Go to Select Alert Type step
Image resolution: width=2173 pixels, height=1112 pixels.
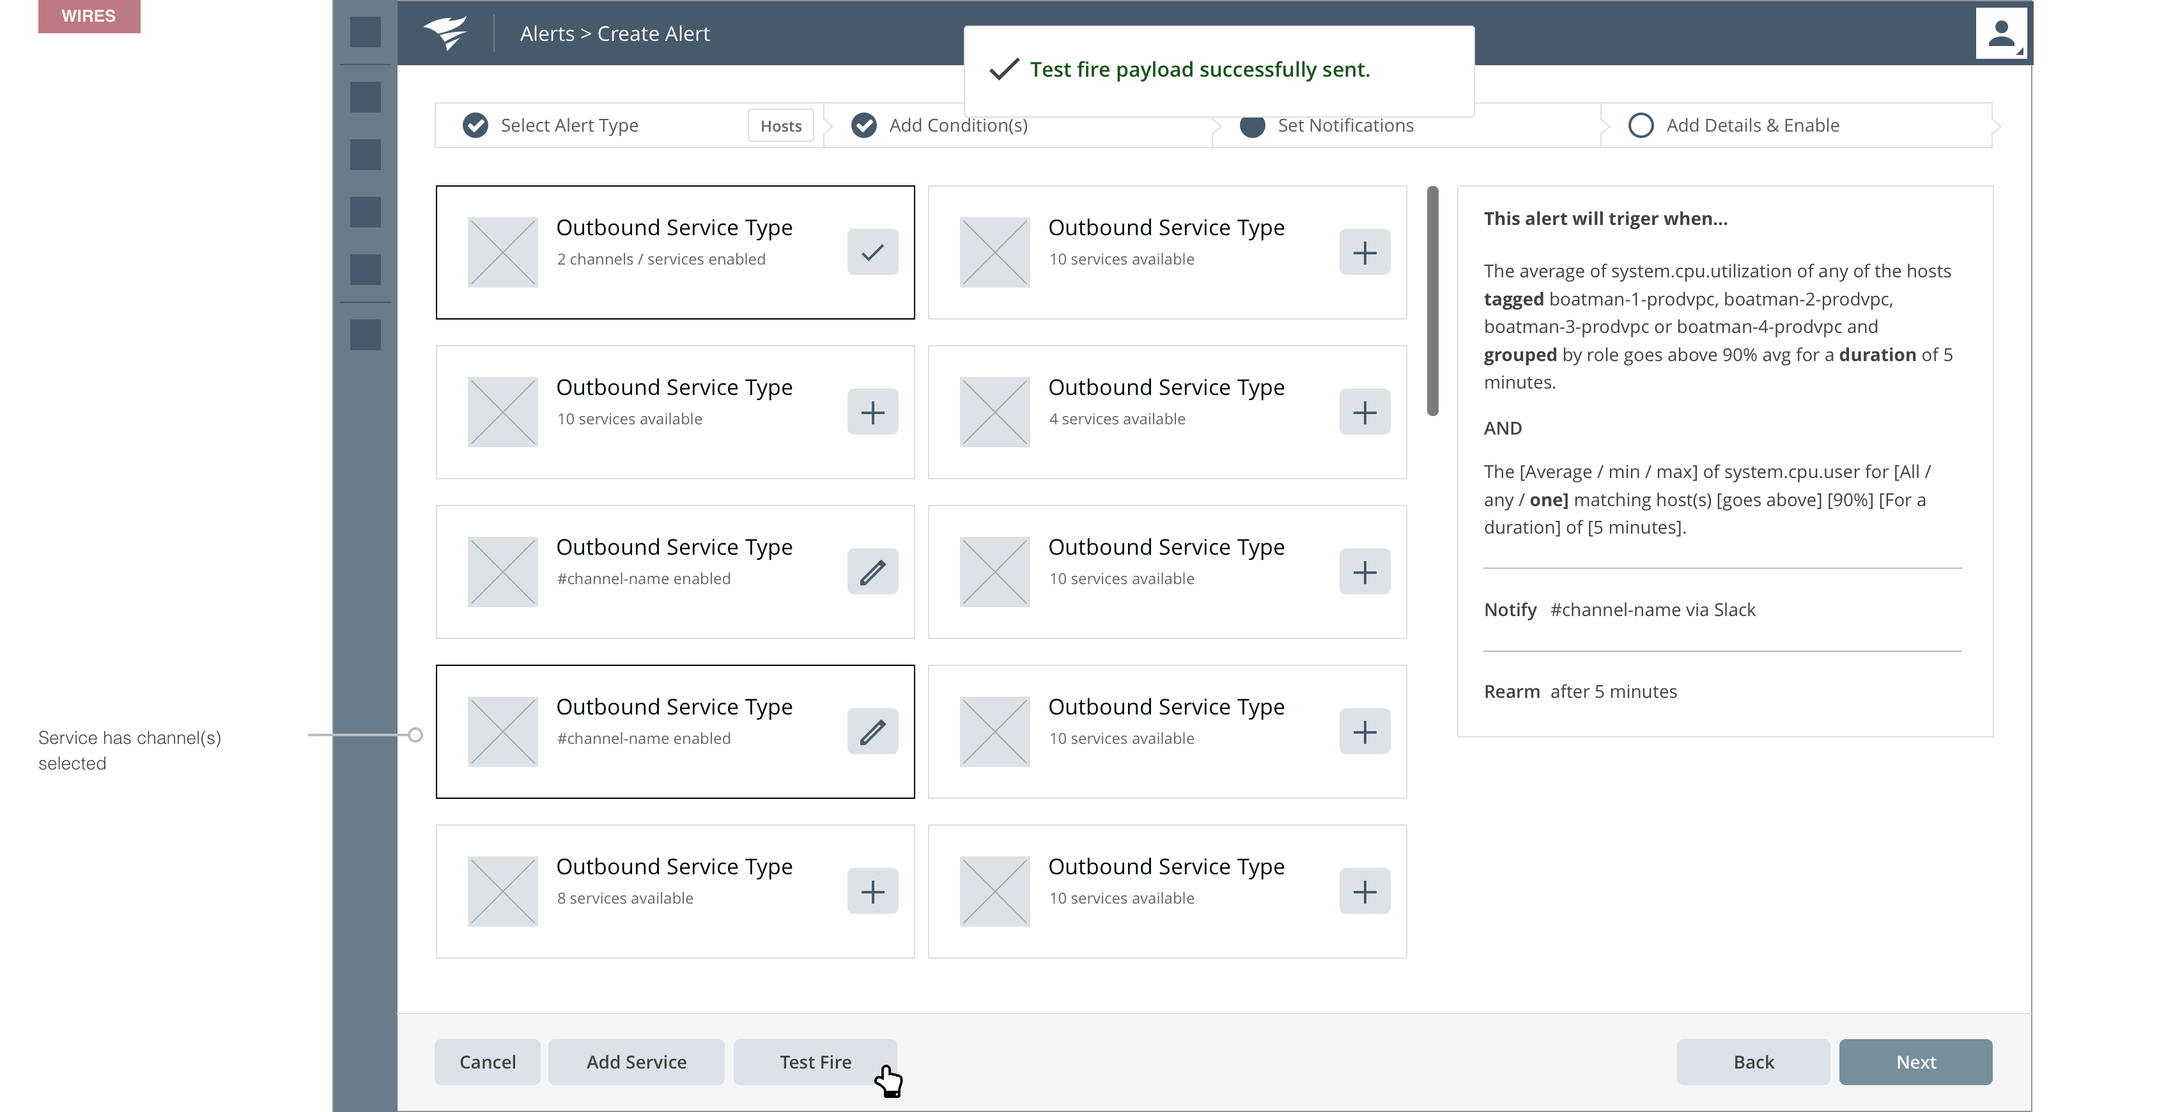pos(569,126)
